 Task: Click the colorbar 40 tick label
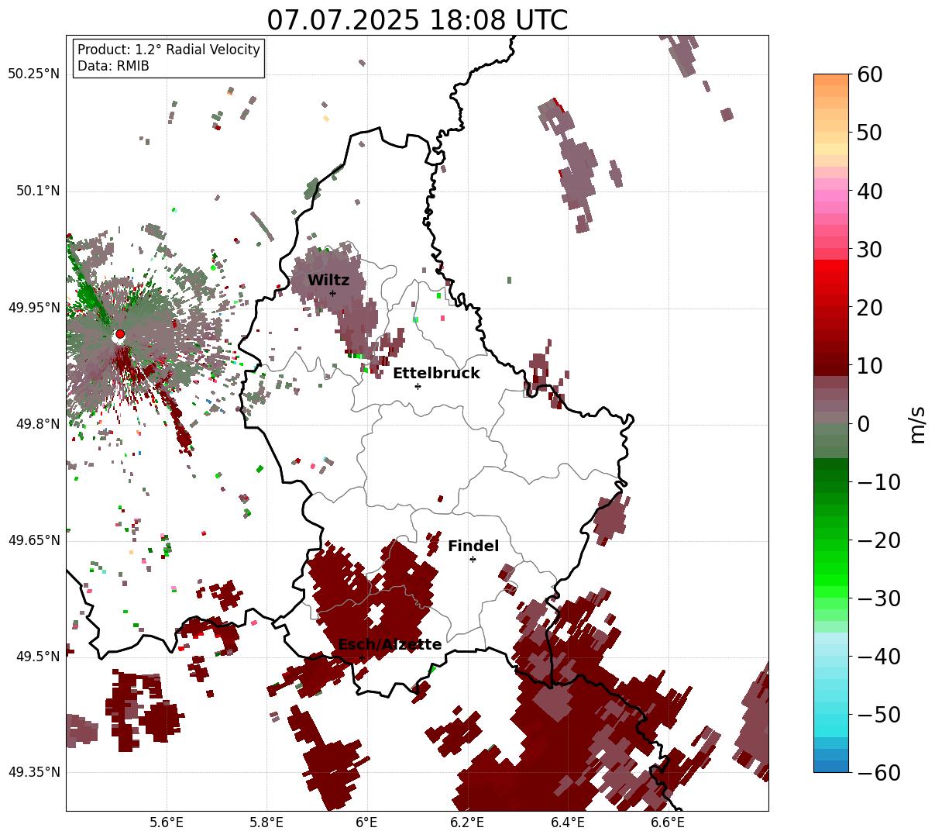click(x=869, y=191)
